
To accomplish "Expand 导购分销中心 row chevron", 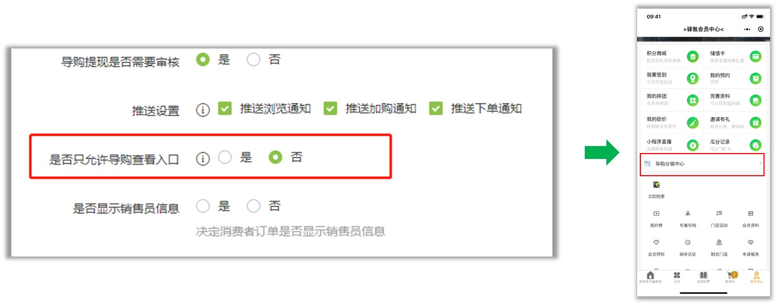I will coord(761,163).
